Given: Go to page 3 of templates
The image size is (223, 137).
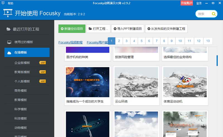Looking at the screenshot, I should (x=127, y=41).
